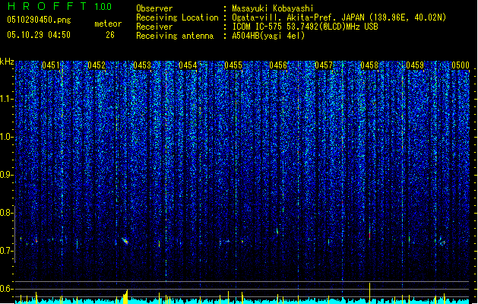Image resolution: width=478 pixels, height=304 pixels.
Task: Click the 1.1 kHz axis label
Action: point(7,99)
